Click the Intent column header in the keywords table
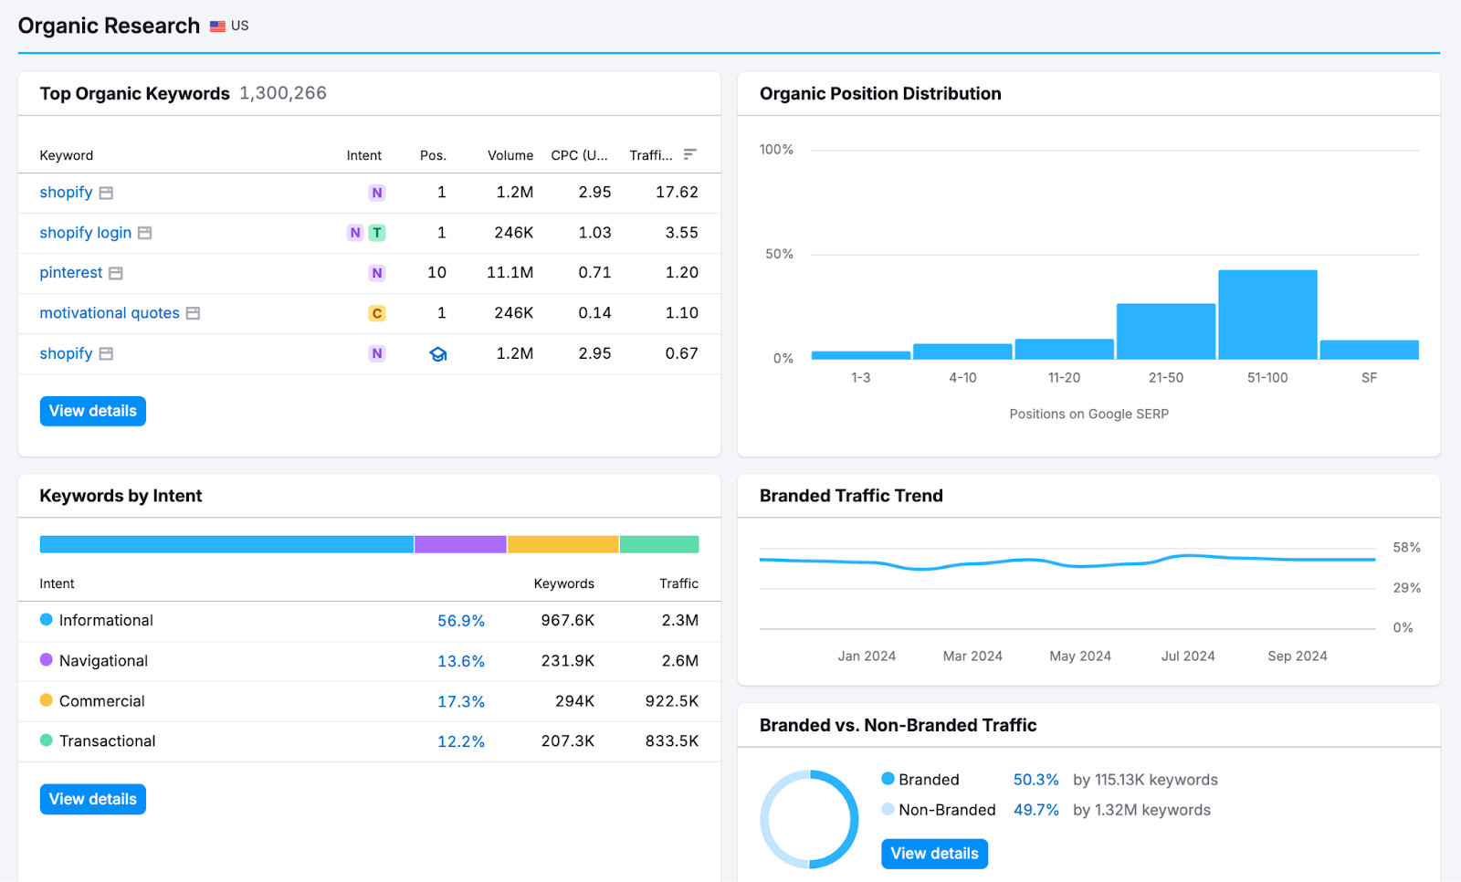This screenshot has width=1461, height=882. point(364,155)
